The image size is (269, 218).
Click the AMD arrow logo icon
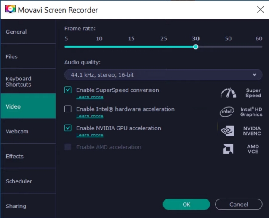coord(228,149)
